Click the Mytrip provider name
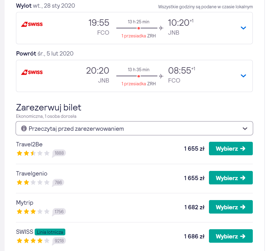Image resolution: width=266 pixels, height=251 pixels. click(x=25, y=203)
